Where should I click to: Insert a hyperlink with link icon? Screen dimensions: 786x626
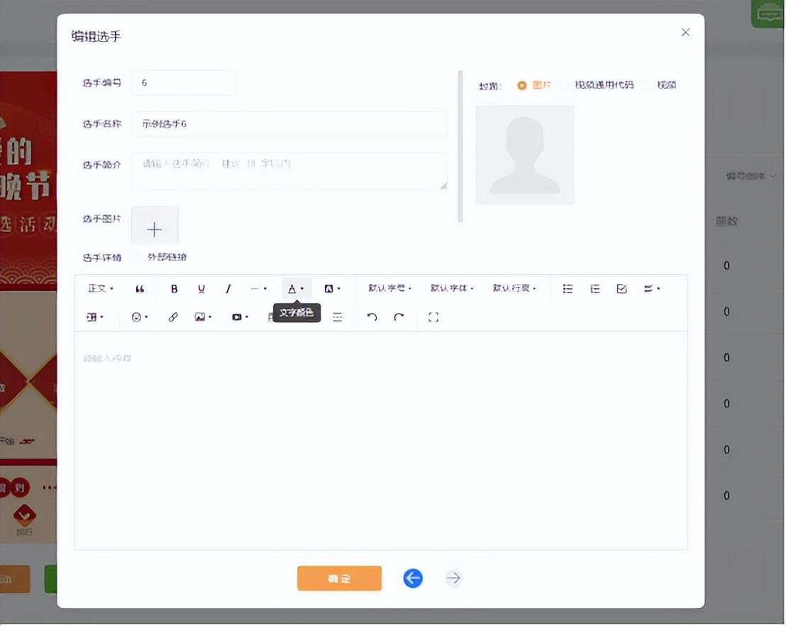pyautogui.click(x=173, y=317)
